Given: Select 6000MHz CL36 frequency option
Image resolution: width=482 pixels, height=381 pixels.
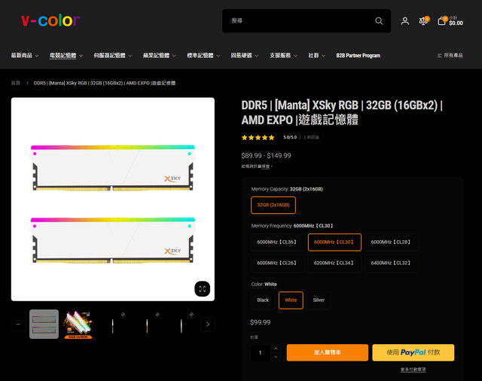Looking at the screenshot, I should coord(277,242).
